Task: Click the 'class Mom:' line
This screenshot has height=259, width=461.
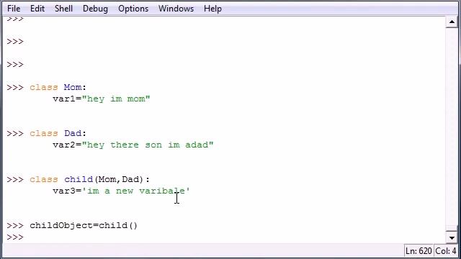Action: tap(58, 87)
